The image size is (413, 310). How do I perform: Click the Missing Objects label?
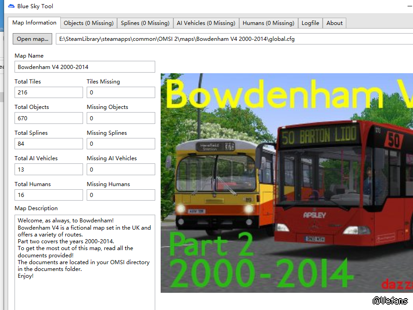[x=108, y=107]
